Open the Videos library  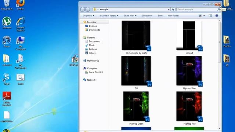pos(92,53)
